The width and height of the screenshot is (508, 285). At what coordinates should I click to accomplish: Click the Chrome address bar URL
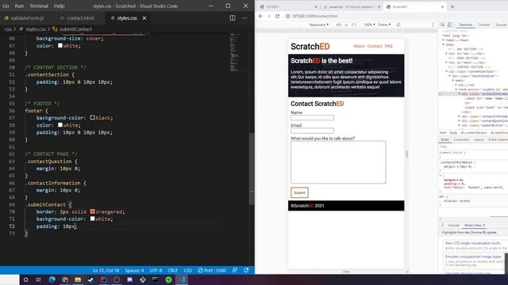tap(314, 16)
